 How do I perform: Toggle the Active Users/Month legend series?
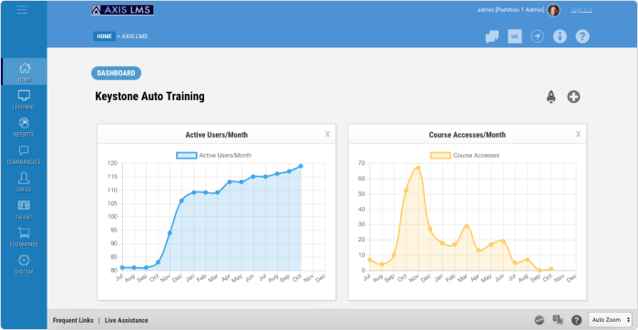(x=213, y=156)
